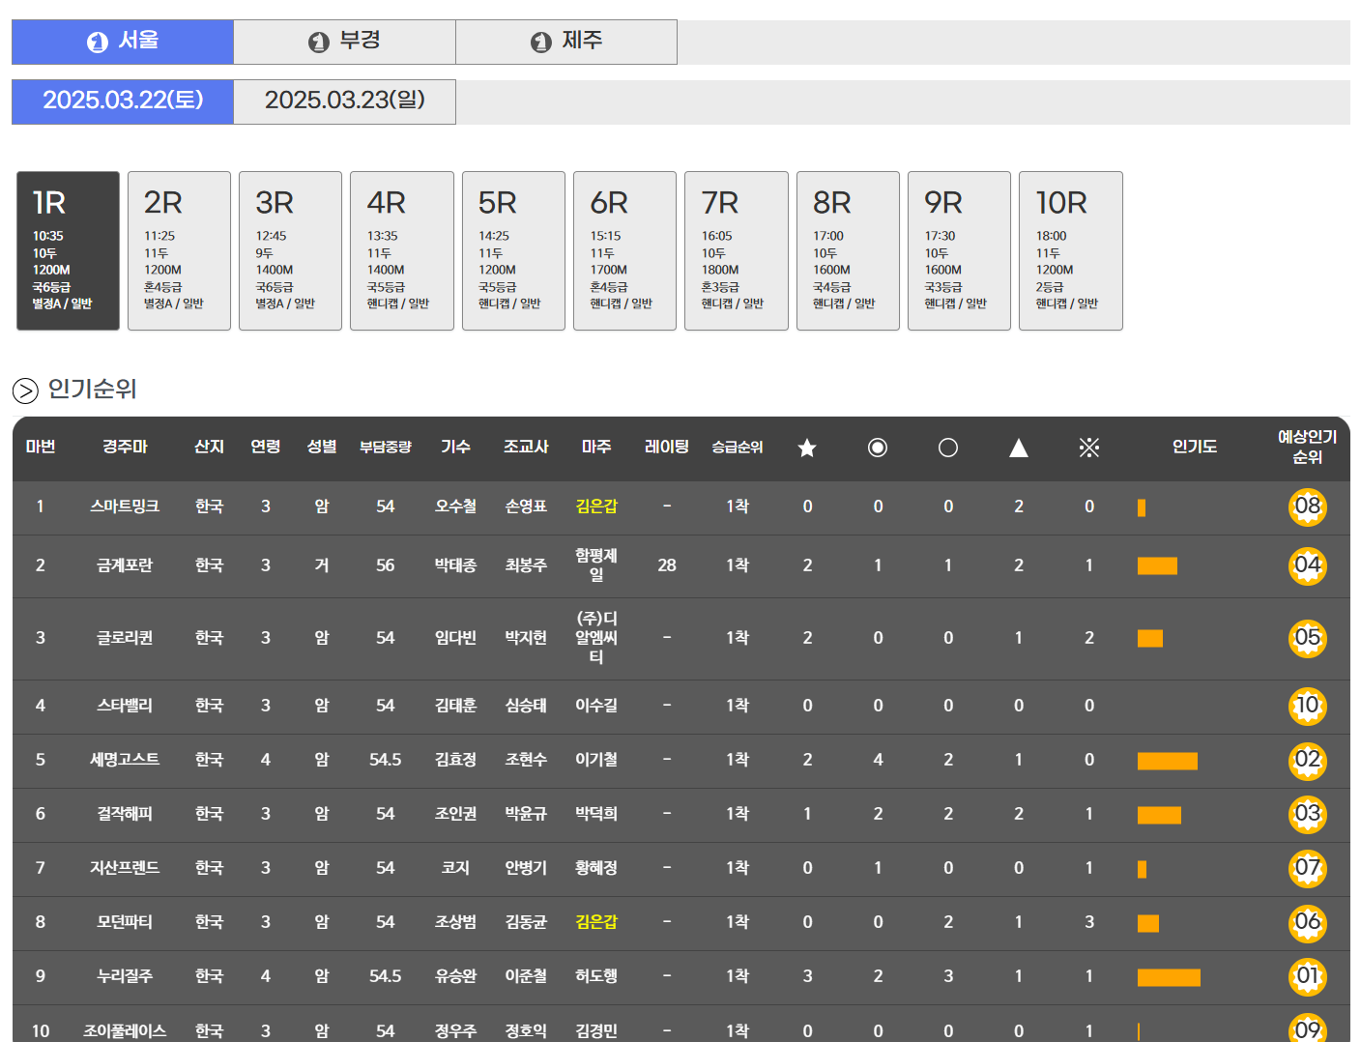Image resolution: width=1361 pixels, height=1042 pixels.
Task: Click the triangle column header icon
Action: pyautogui.click(x=1019, y=448)
